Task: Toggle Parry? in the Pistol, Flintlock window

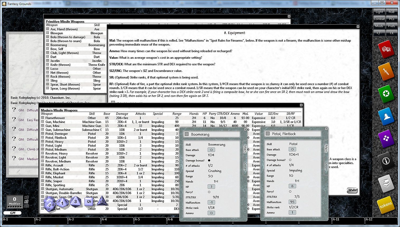Action: [290, 191]
